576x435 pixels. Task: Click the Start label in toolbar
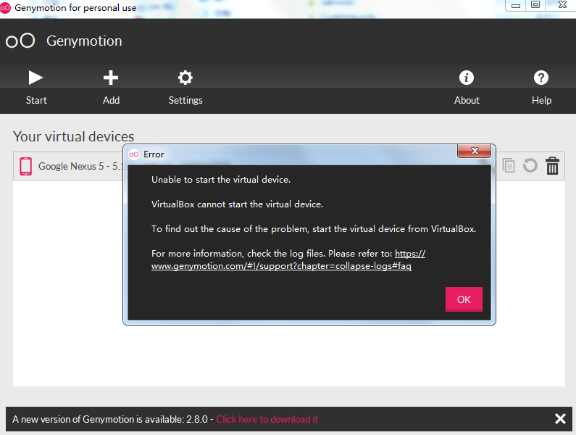36,100
